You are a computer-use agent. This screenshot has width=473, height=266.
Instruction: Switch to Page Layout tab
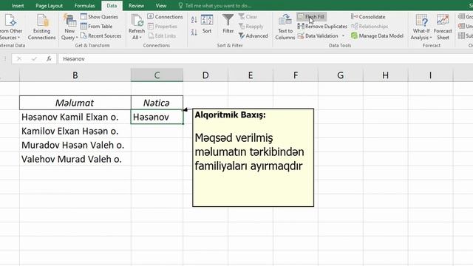[50, 6]
